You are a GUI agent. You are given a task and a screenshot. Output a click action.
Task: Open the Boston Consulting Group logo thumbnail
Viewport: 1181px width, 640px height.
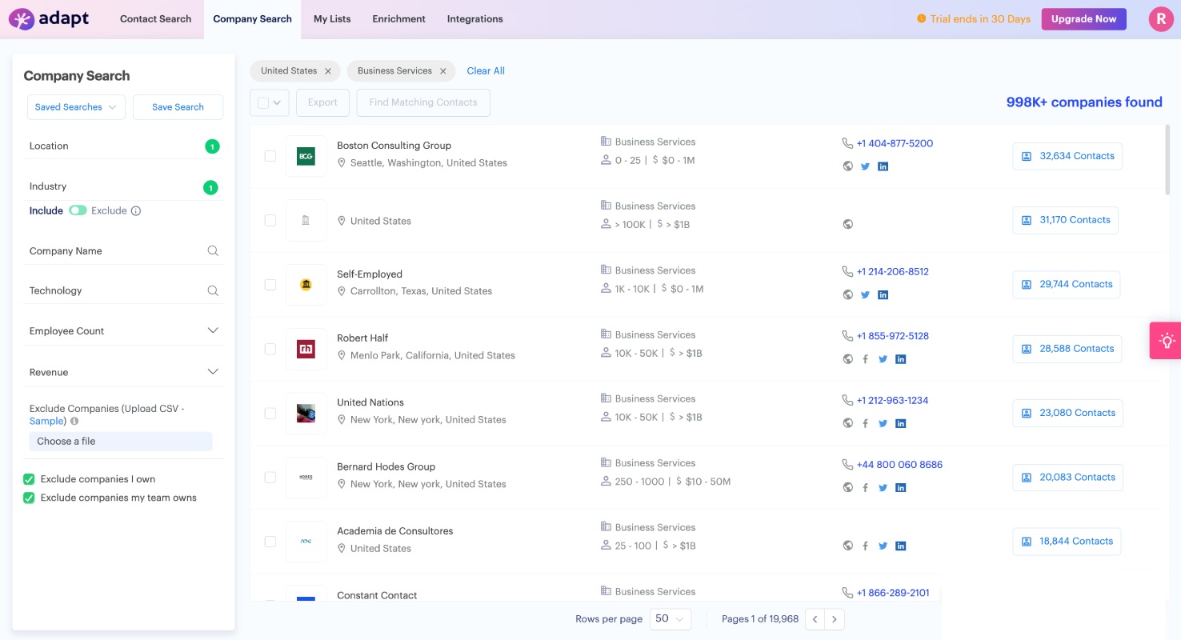(x=306, y=156)
